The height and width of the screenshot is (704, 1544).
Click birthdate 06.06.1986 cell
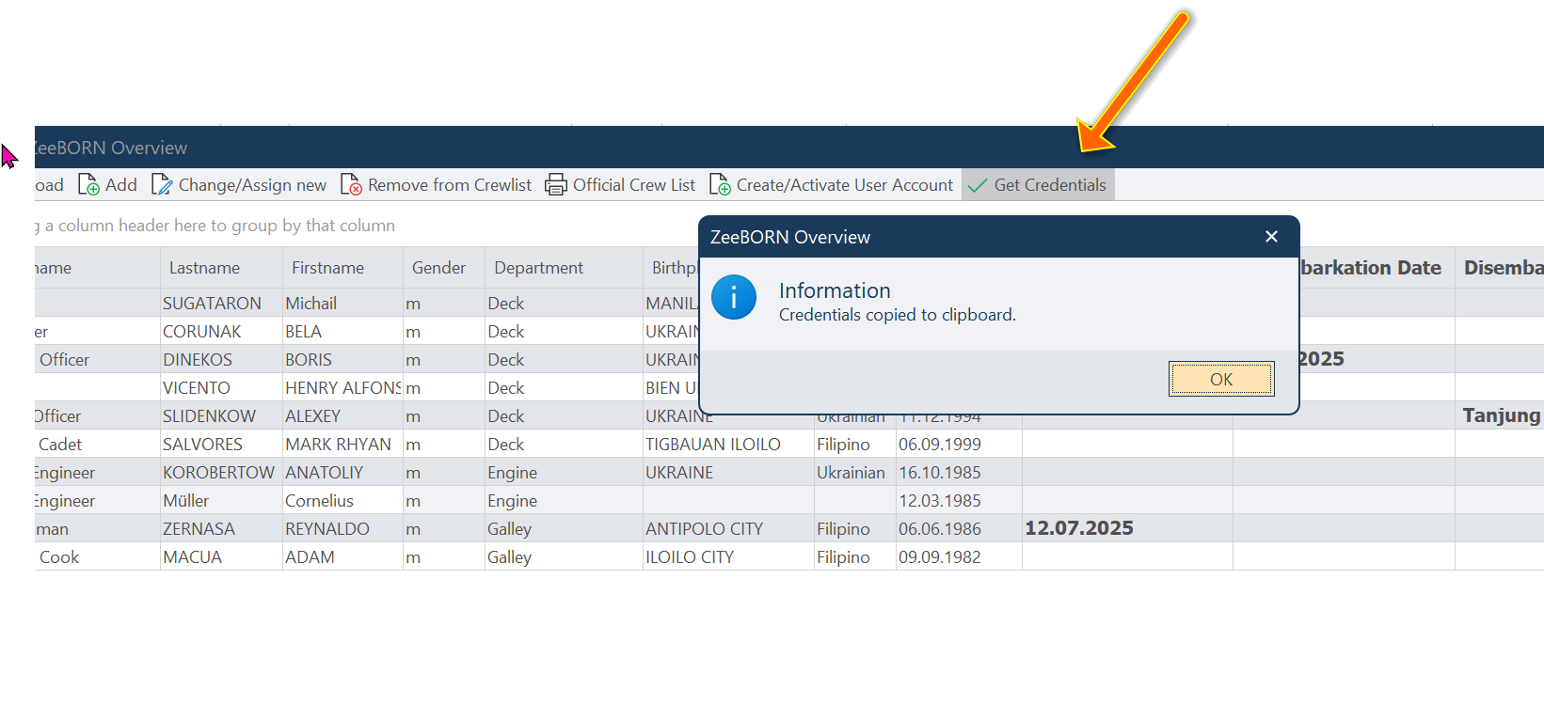click(x=959, y=529)
